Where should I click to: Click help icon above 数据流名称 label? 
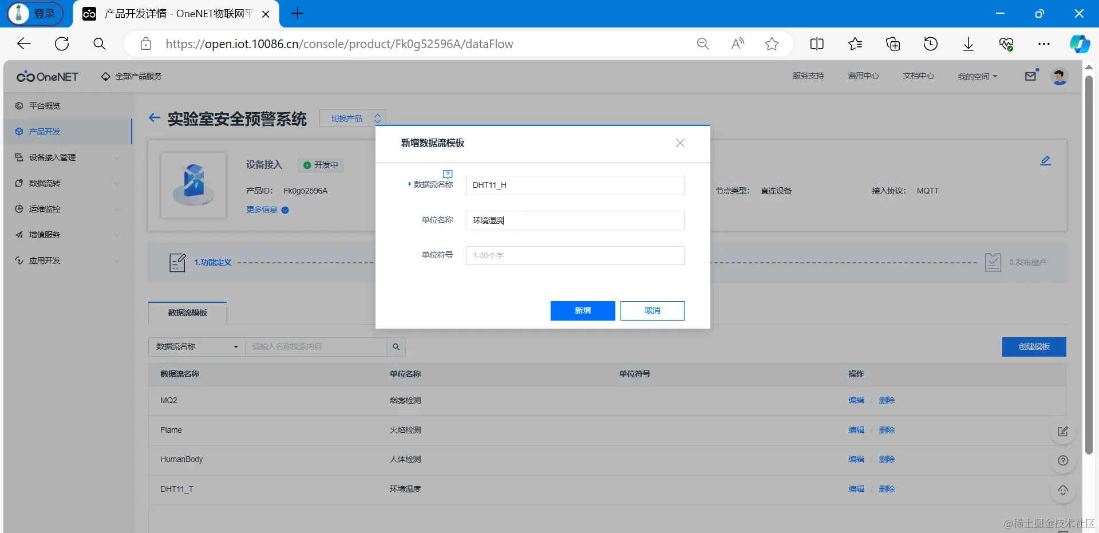(x=448, y=173)
